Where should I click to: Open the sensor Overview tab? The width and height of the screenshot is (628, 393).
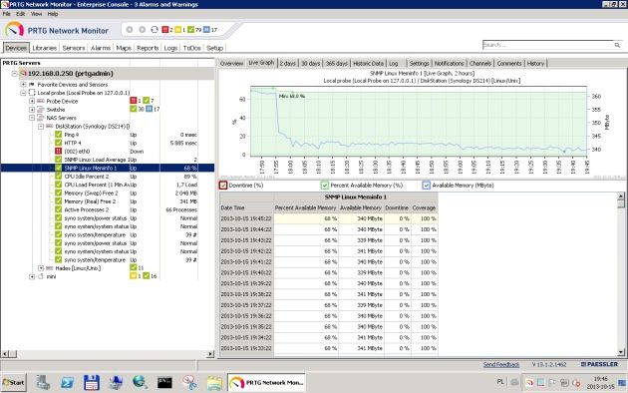coord(231,63)
